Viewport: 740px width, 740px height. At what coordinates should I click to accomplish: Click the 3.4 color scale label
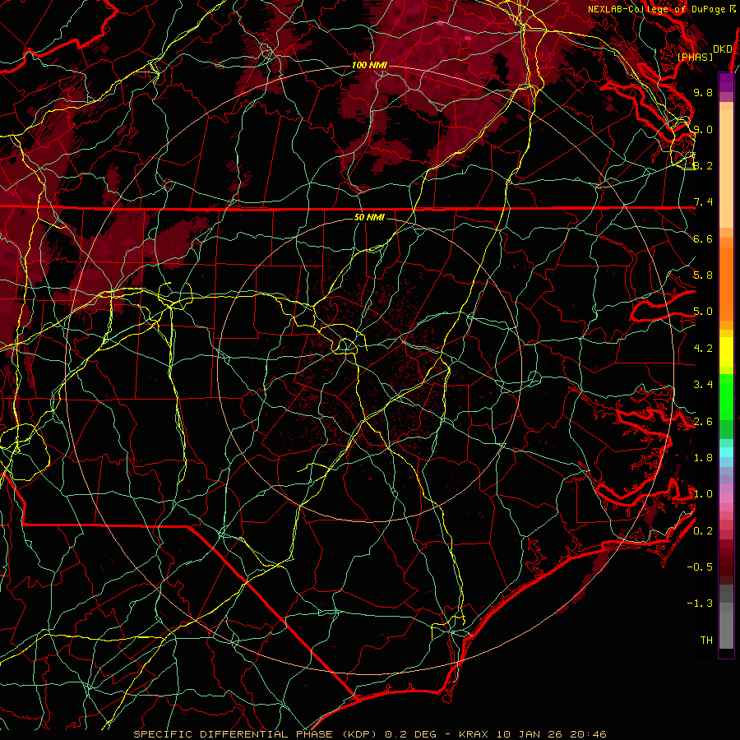coord(703,385)
